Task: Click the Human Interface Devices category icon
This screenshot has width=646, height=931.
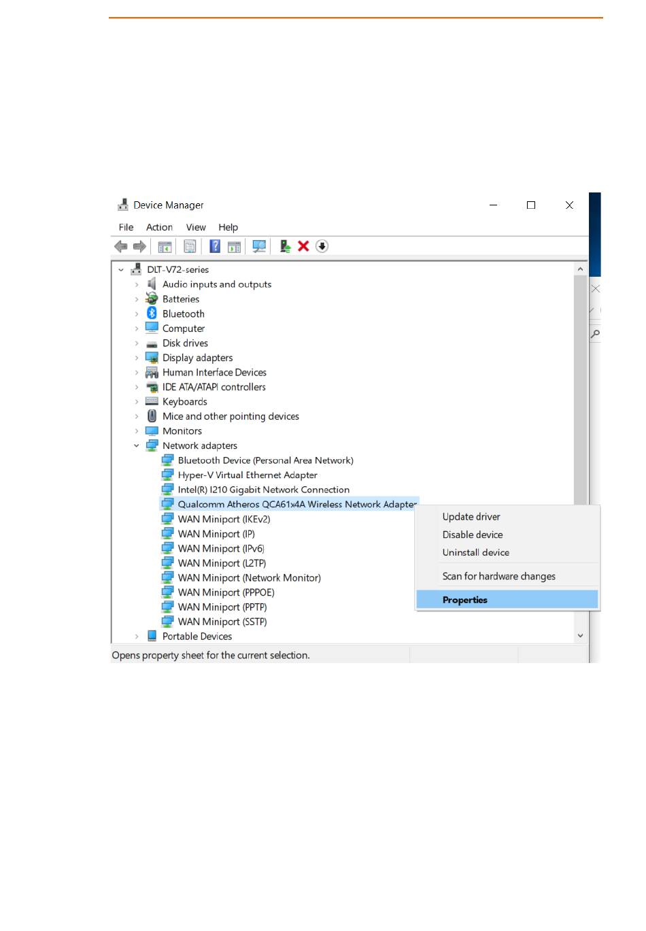Action: coord(152,373)
